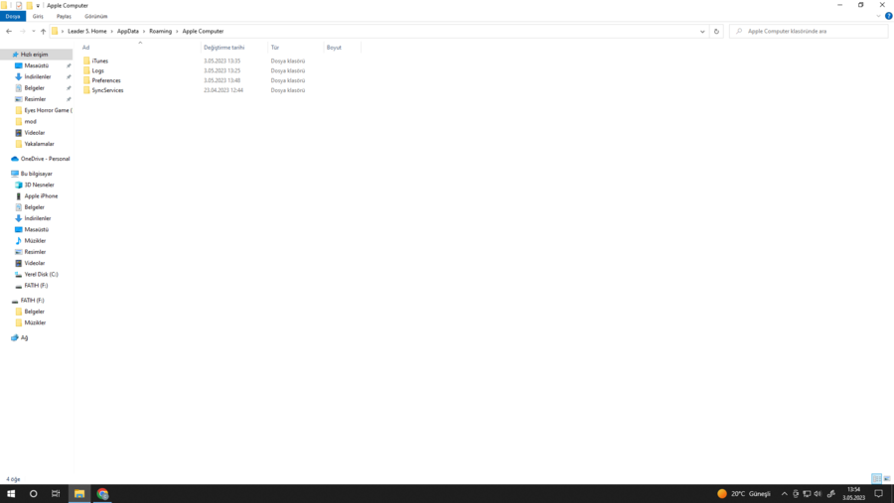
Task: Navigate to Leader 5. Home breadcrumb
Action: pos(86,32)
